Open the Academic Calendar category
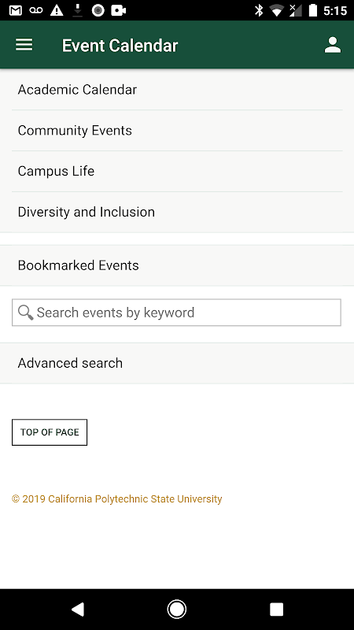The width and height of the screenshot is (354, 630). (x=177, y=90)
